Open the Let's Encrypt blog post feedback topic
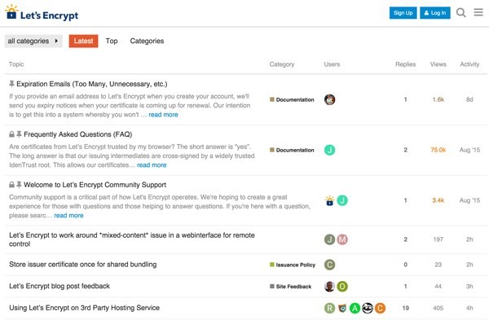This screenshot has height=320, width=489. click(x=59, y=286)
